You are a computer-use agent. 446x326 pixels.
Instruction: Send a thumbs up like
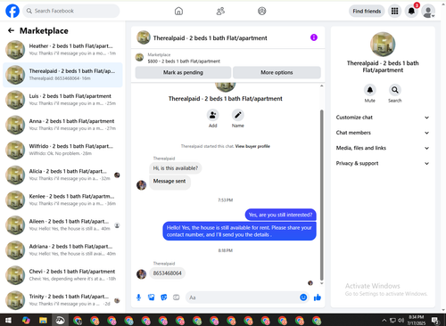(318, 297)
